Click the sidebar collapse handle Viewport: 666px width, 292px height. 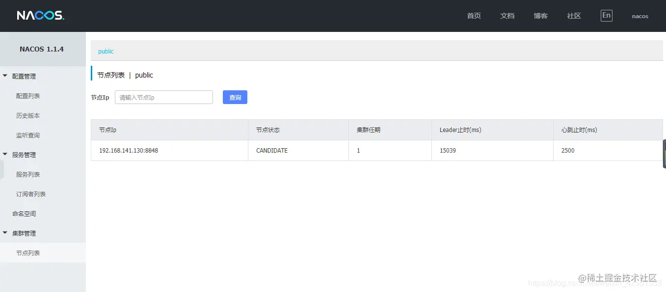point(1,169)
